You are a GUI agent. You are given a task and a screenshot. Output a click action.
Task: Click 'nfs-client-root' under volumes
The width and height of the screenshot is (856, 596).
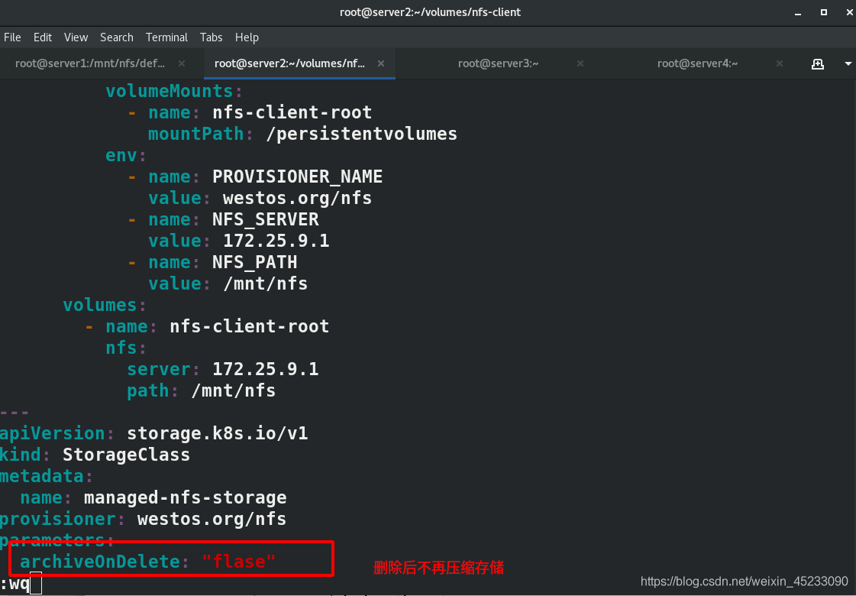coord(250,327)
